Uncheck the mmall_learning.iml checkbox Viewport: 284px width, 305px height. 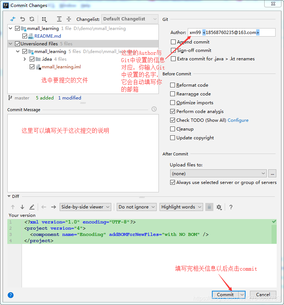coord(32,67)
